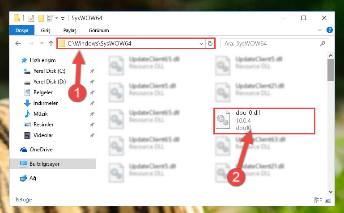This screenshot has width=344, height=213.
Task: Click the Properties icon in title bar
Action: 31,18
